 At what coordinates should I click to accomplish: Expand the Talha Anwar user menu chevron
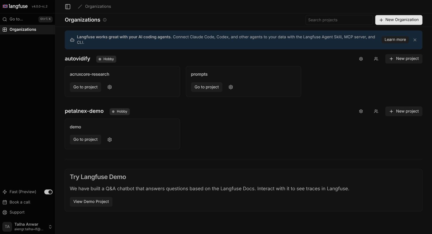pyautogui.click(x=50, y=227)
